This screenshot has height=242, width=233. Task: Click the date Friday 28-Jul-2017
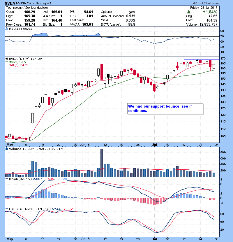(x=204, y=8)
